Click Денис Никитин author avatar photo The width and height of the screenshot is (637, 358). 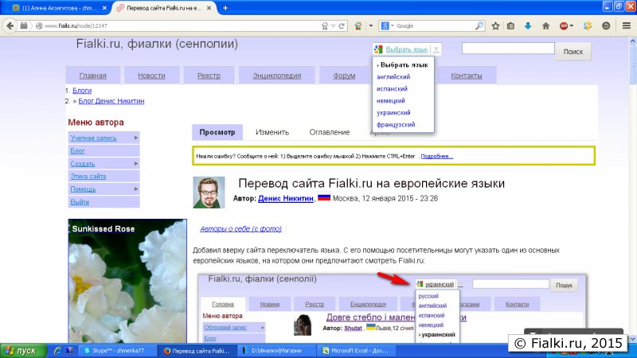(209, 193)
